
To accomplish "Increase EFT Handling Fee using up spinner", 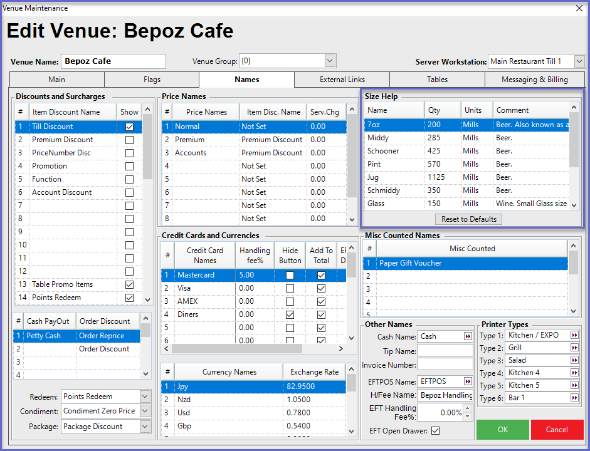I will point(465,409).
